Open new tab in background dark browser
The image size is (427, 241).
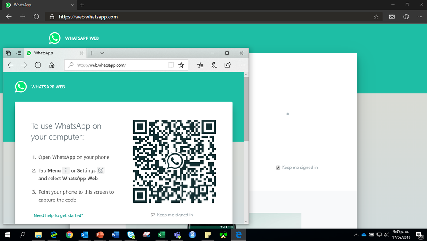tap(82, 5)
